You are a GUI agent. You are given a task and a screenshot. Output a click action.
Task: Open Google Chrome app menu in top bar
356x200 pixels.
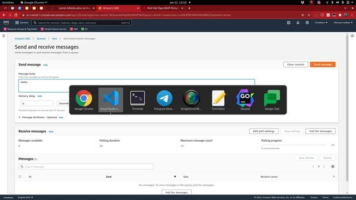[x=33, y=2]
